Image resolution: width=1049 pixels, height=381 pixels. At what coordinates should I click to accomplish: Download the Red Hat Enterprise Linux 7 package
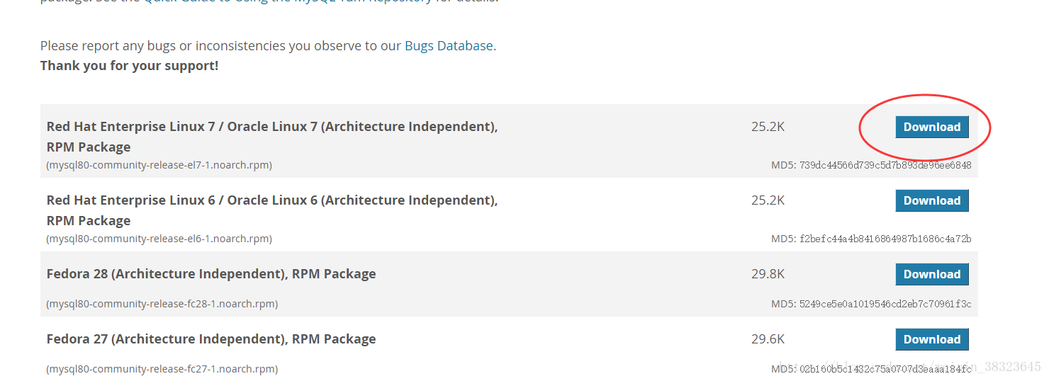931,127
